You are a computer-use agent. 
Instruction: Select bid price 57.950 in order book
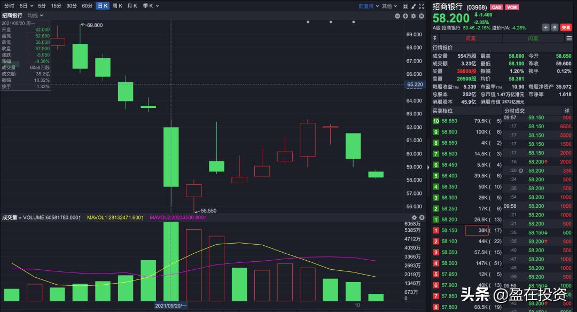click(449, 274)
